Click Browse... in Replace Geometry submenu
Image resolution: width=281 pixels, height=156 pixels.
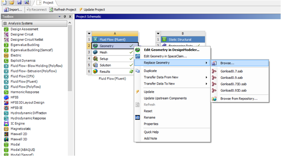tap(240, 63)
